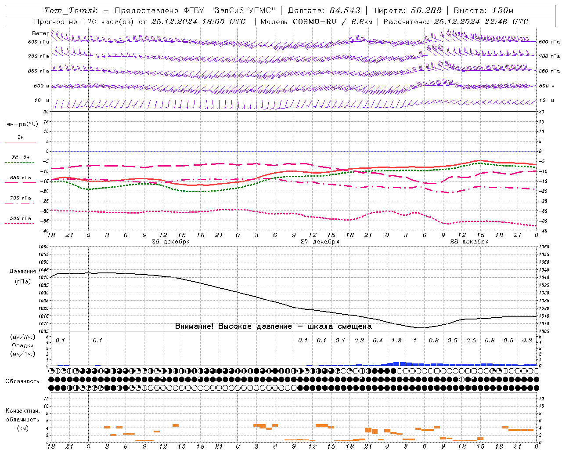Click the latitude value Широта: 56.288

tap(407, 11)
